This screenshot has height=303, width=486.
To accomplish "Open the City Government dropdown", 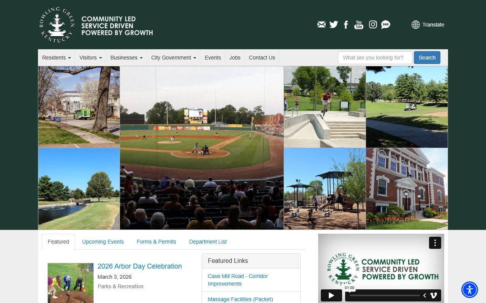I will point(174,58).
